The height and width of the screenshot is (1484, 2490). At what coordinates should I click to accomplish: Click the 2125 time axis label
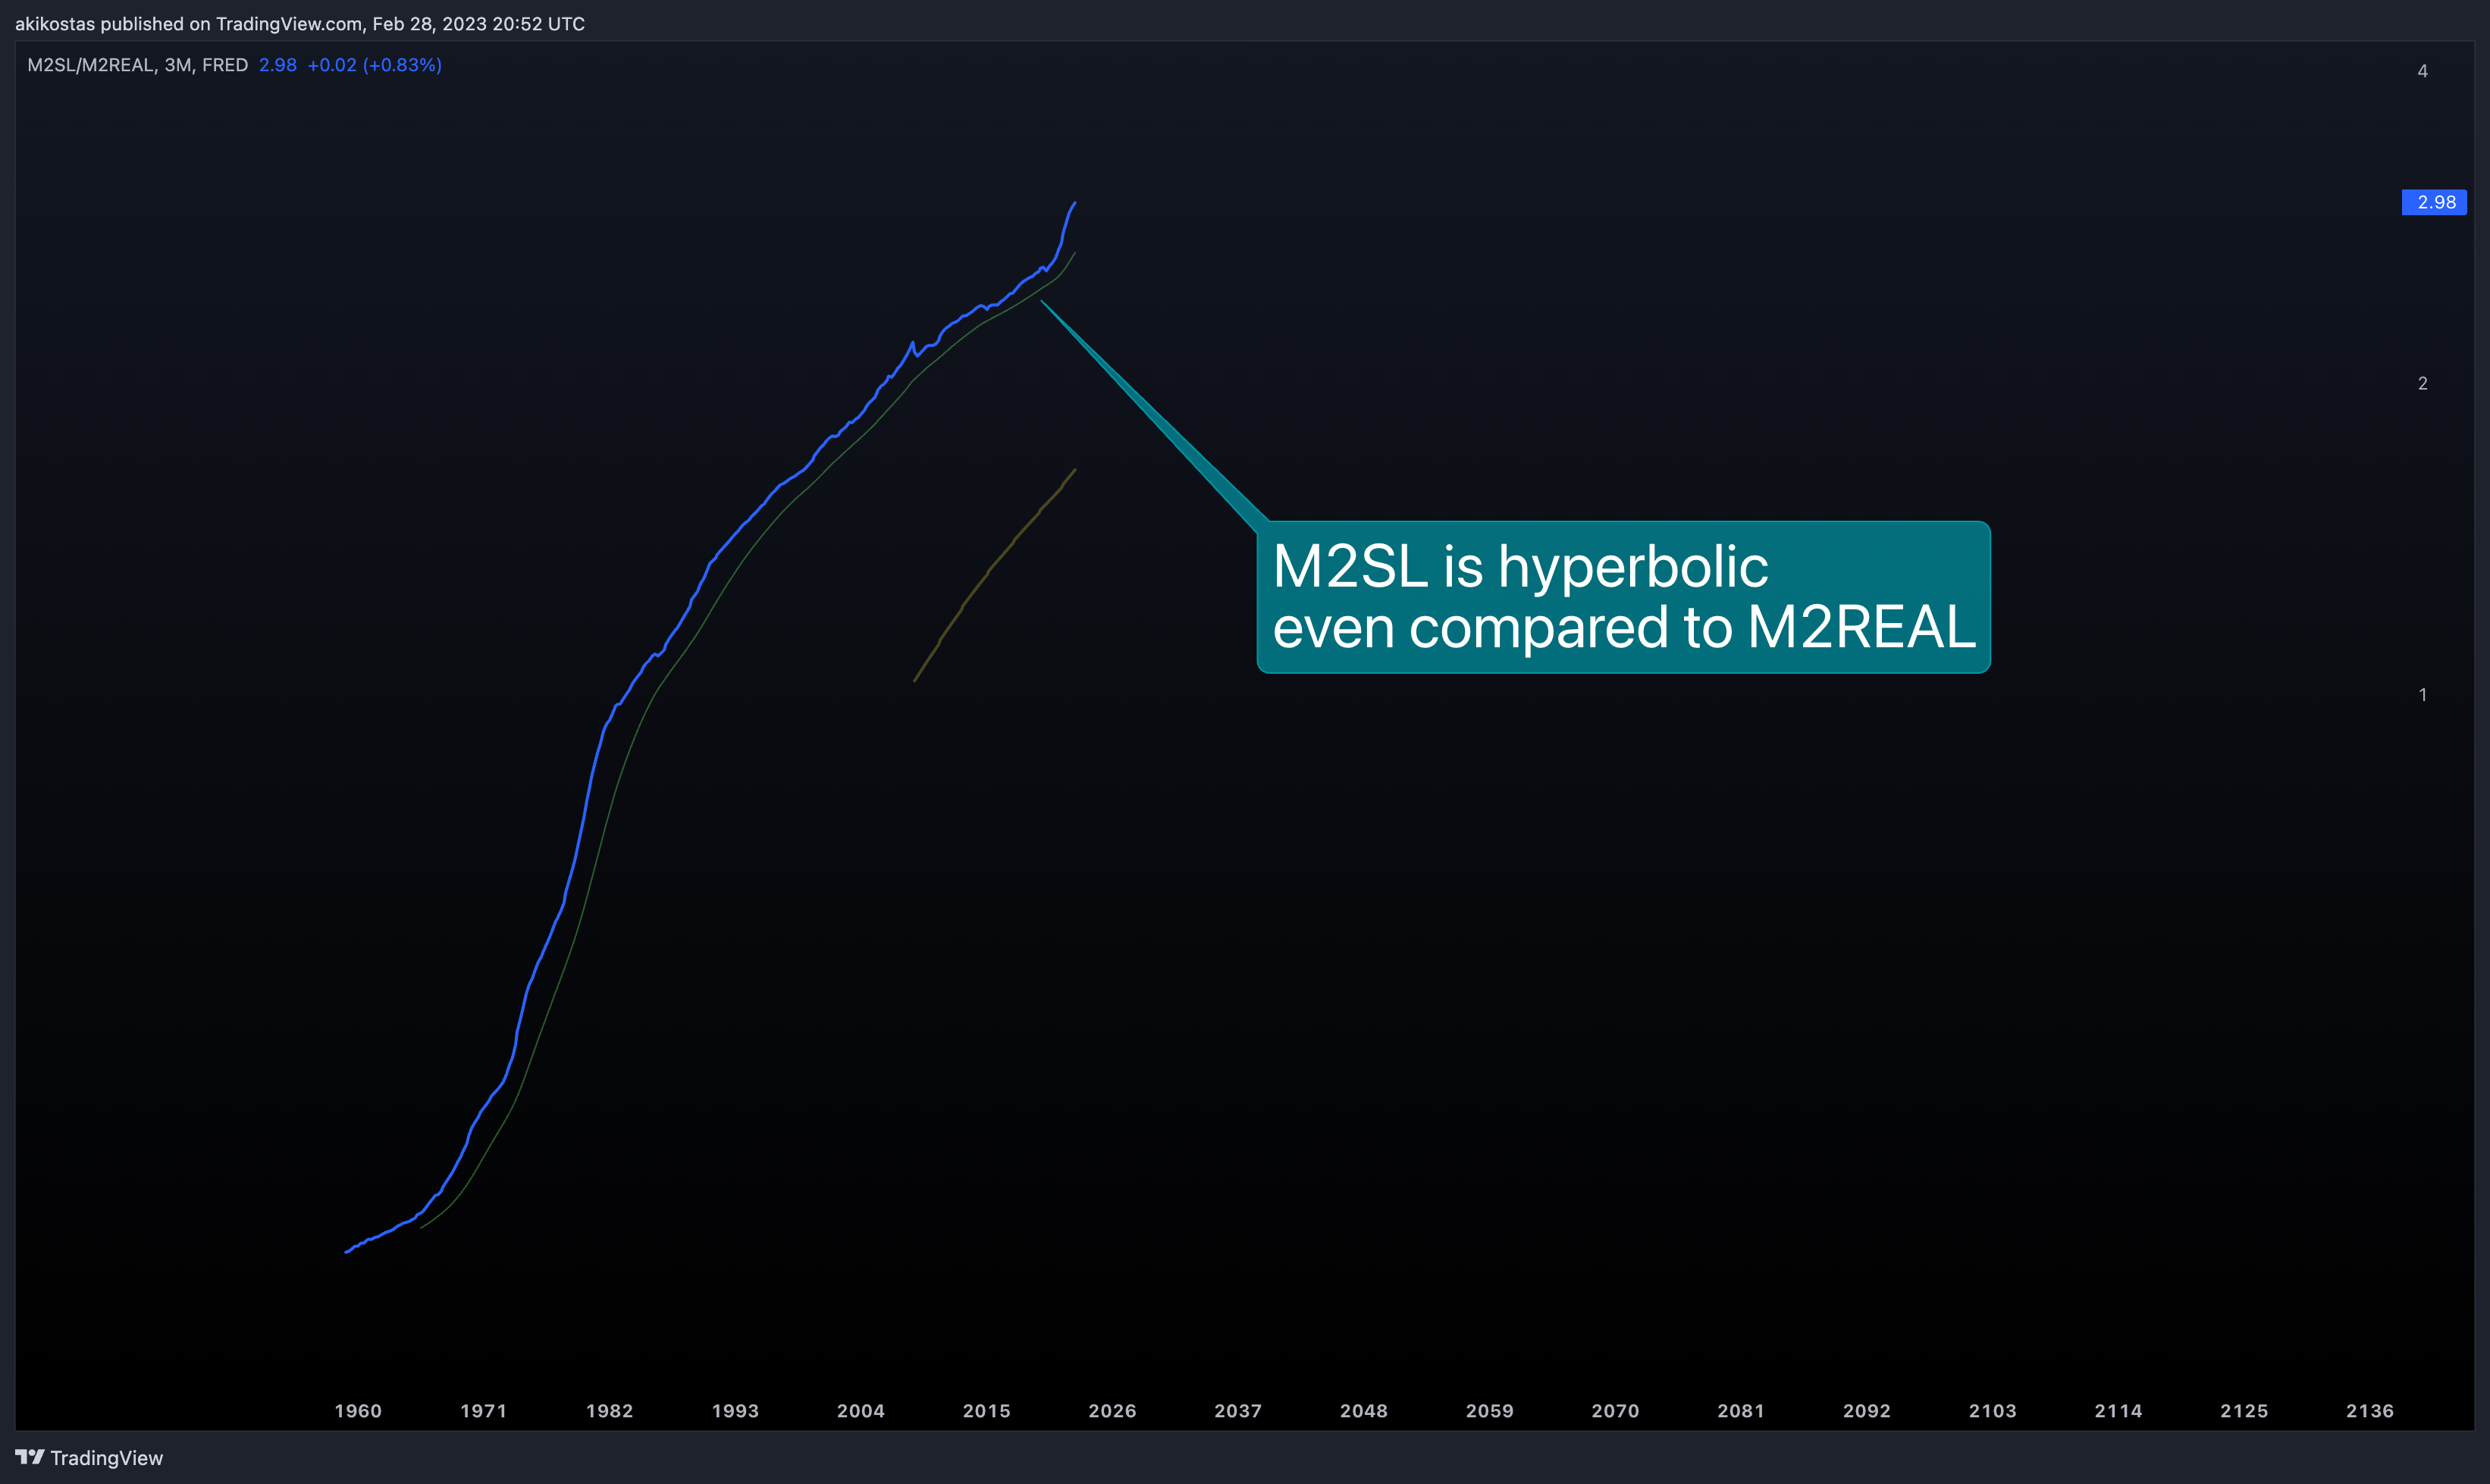[x=2244, y=1411]
